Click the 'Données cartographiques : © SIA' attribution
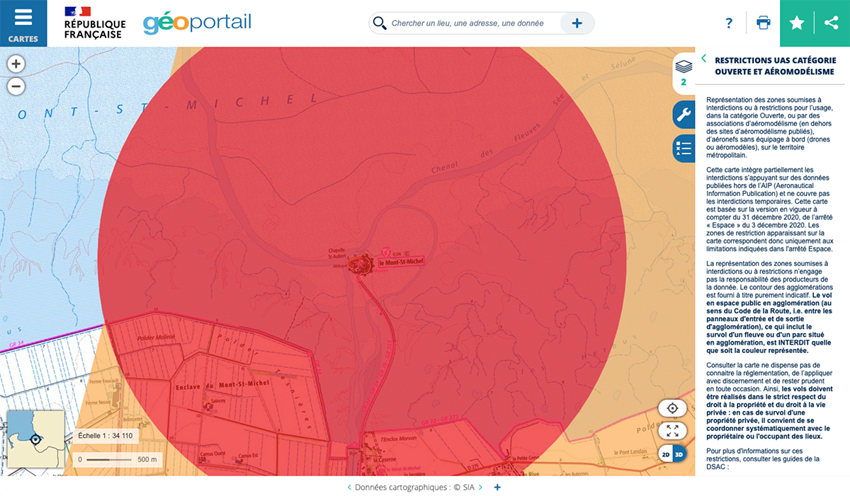 (414, 488)
